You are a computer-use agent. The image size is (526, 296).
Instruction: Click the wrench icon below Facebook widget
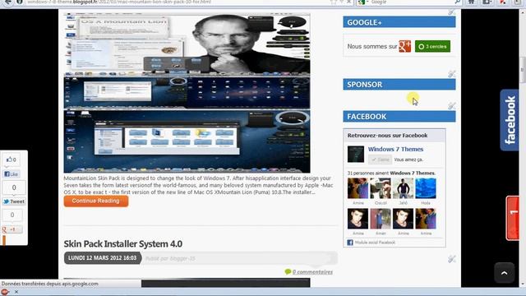pos(451,259)
